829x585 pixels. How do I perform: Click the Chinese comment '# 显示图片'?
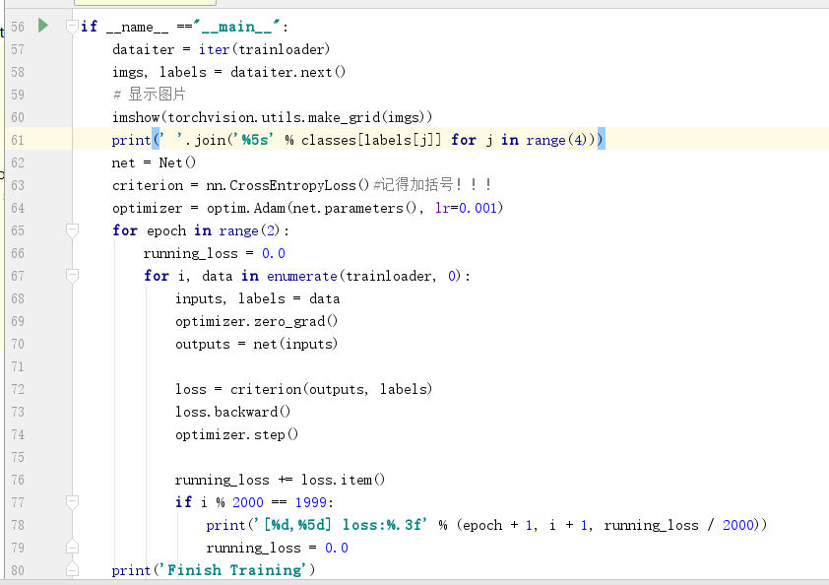149,95
